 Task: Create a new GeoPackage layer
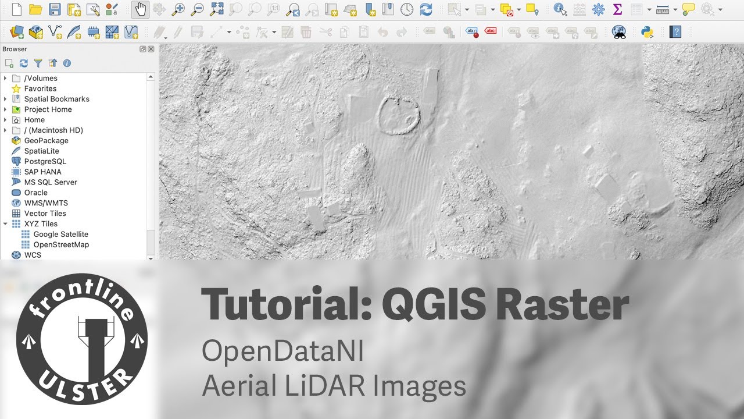coord(36,32)
